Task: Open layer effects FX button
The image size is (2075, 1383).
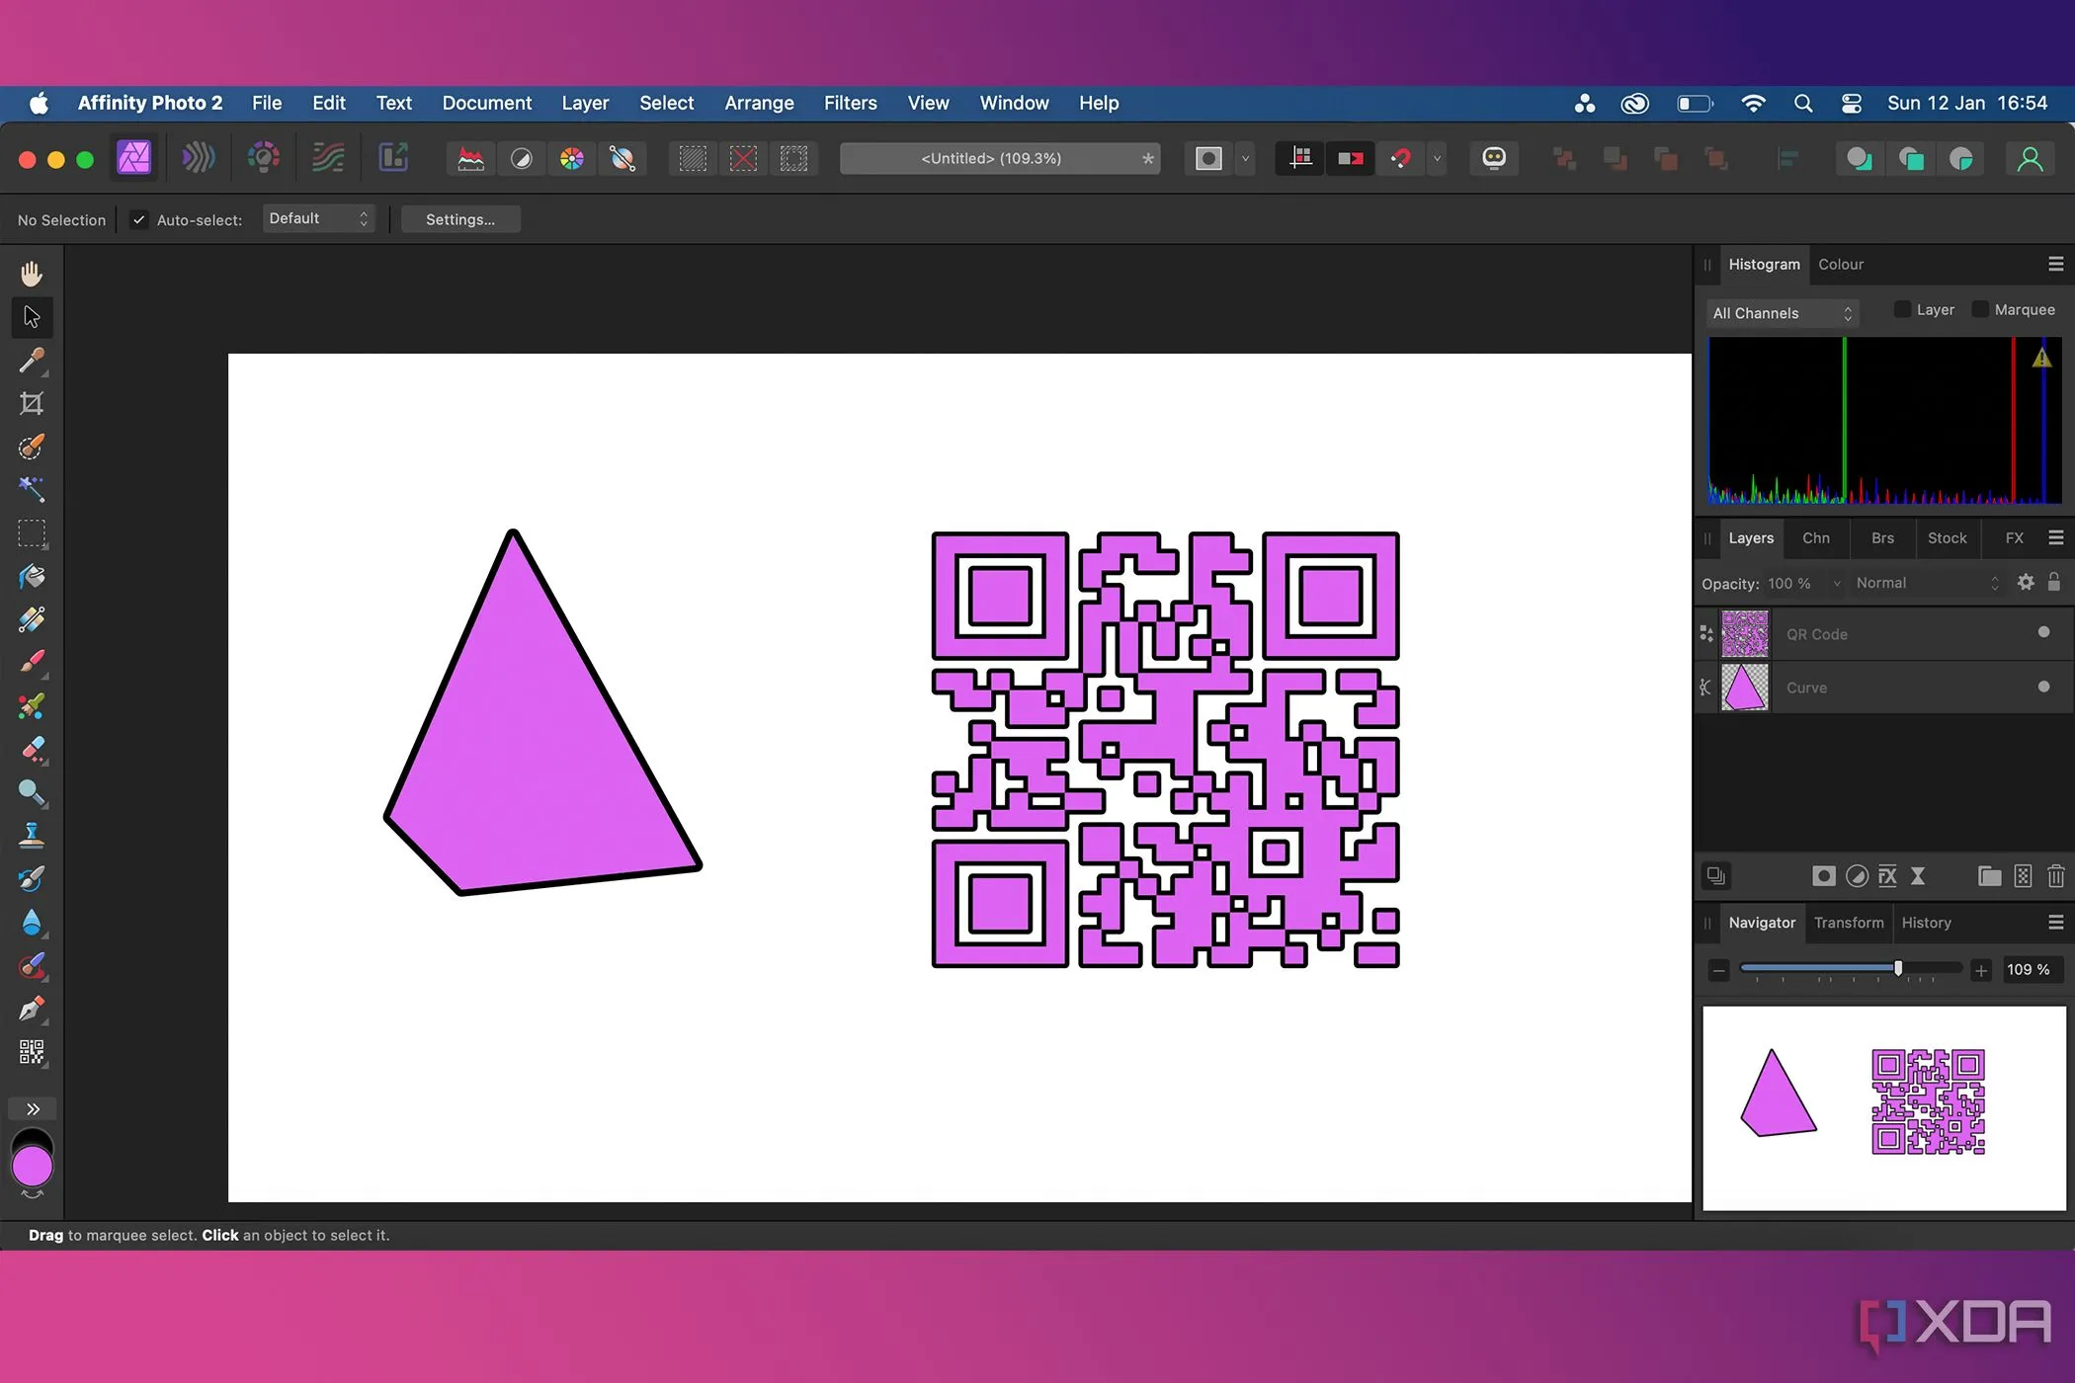Action: (x=1887, y=876)
